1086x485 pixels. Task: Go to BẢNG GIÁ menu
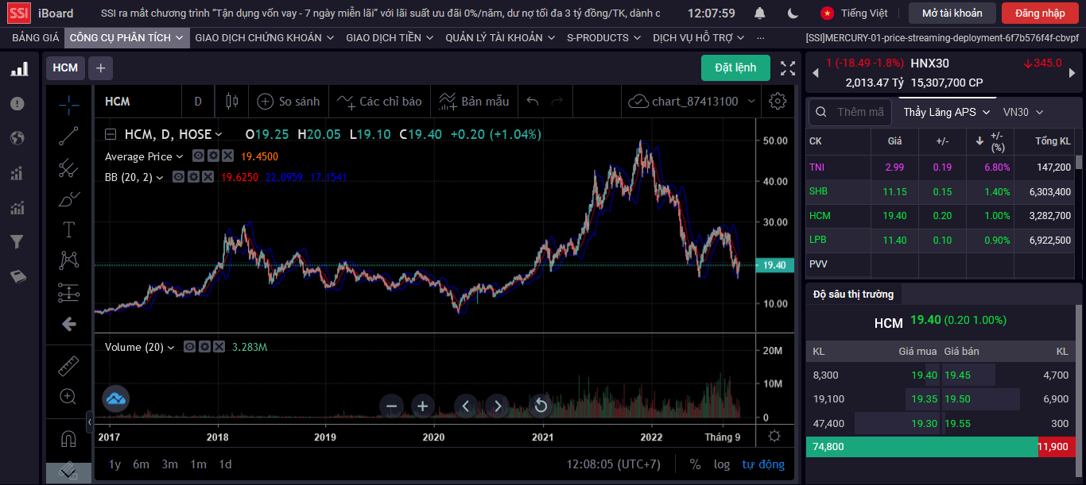35,37
